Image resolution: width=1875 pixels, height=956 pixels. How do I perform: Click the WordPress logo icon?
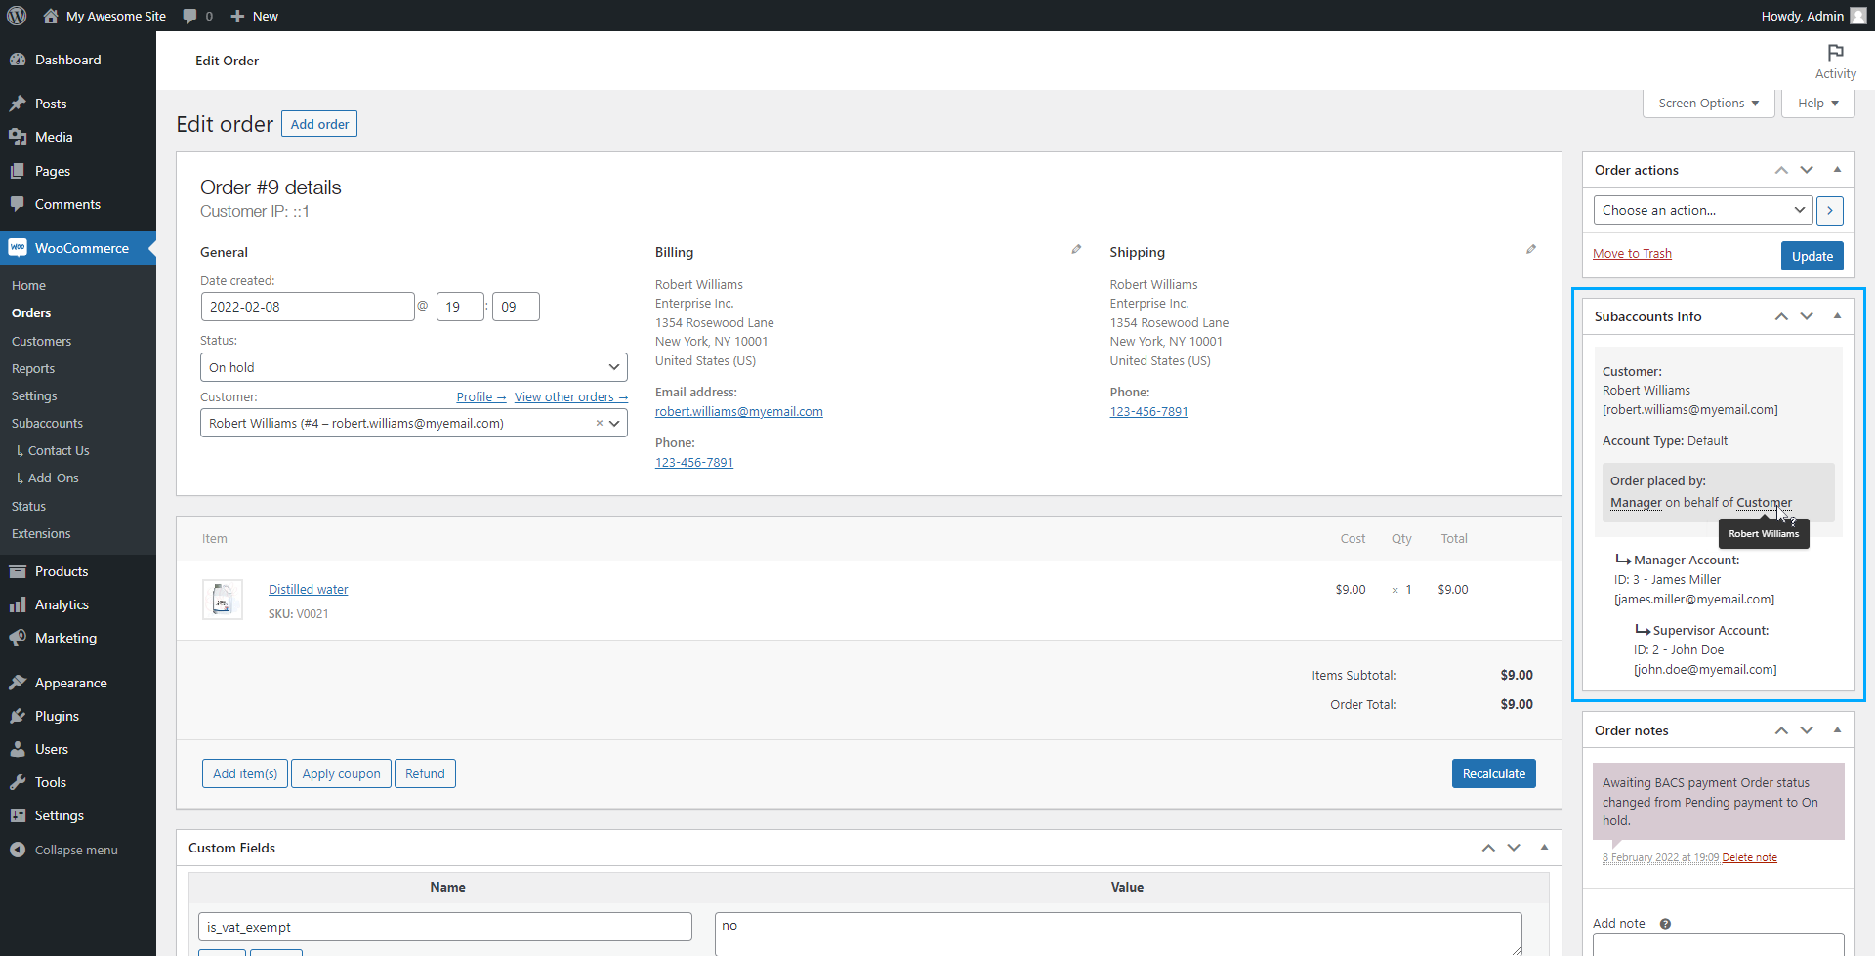click(17, 16)
